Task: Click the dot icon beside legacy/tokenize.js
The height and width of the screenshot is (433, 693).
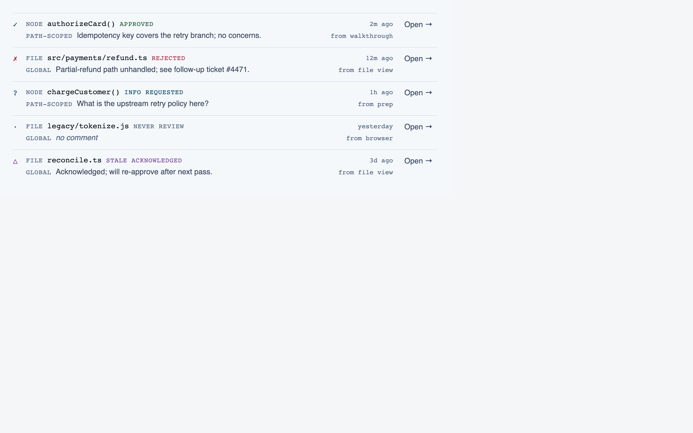Action: pyautogui.click(x=15, y=127)
